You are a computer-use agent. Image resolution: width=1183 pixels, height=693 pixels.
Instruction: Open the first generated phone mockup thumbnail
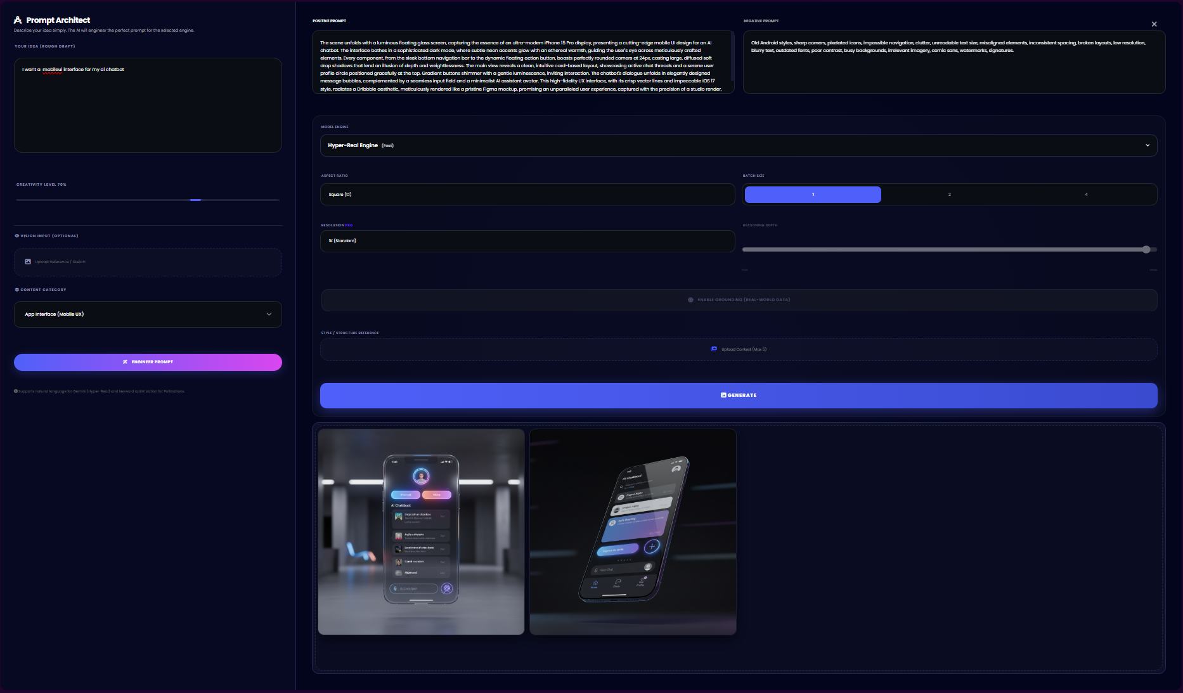(x=421, y=532)
